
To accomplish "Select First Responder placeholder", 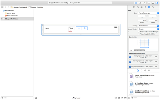I will coord(11,16).
